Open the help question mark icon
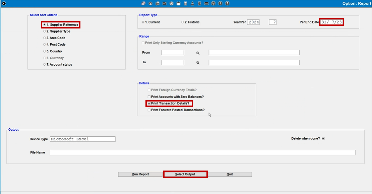Image resolution: width=372 pixels, height=194 pixels. tap(227, 3)
